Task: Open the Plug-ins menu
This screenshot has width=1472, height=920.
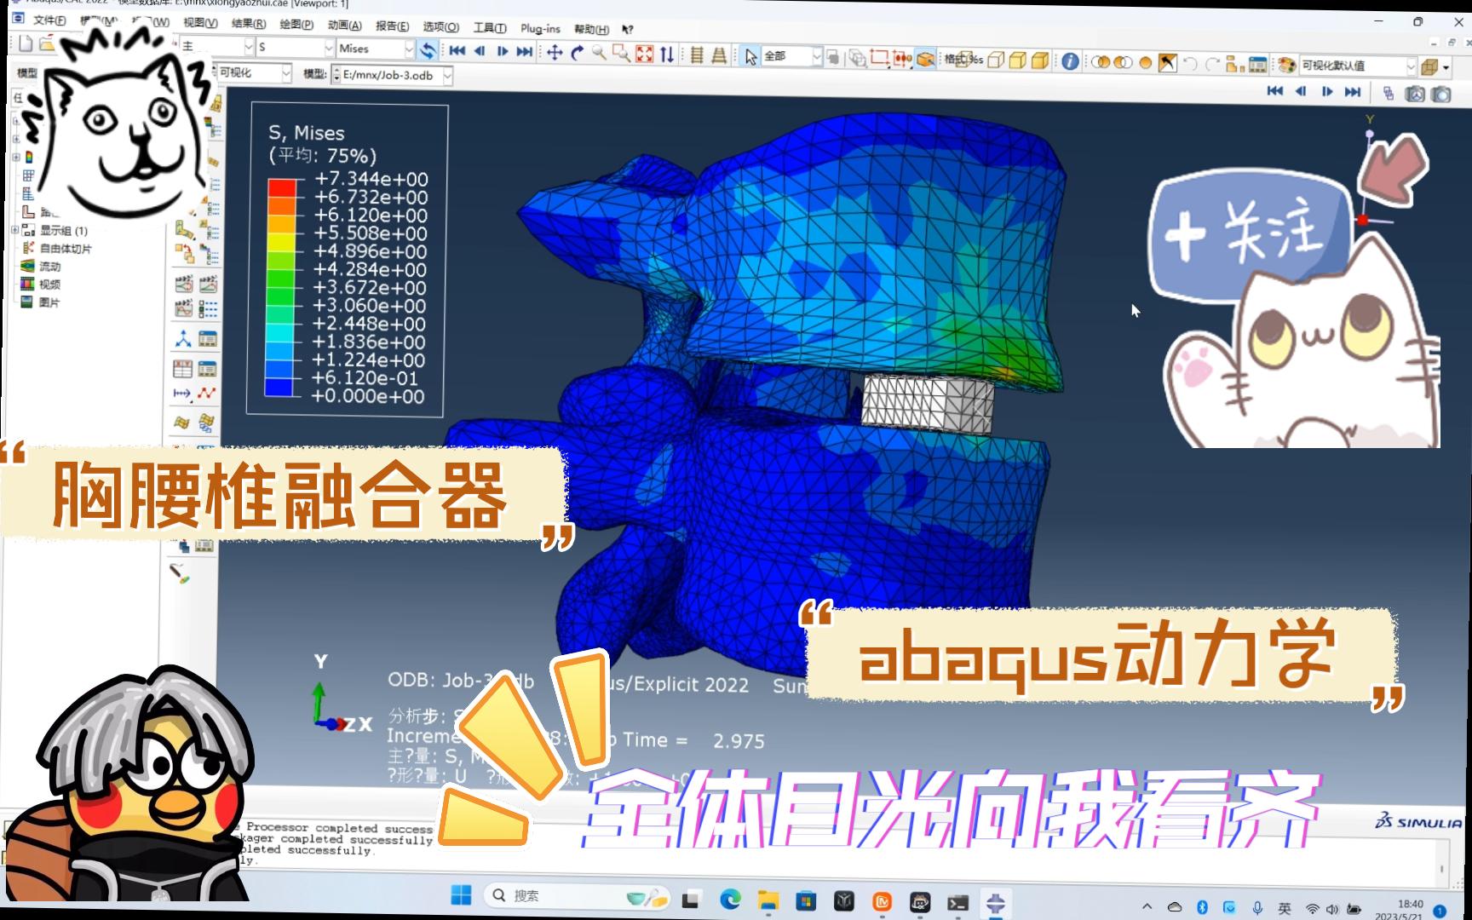Action: tap(540, 28)
